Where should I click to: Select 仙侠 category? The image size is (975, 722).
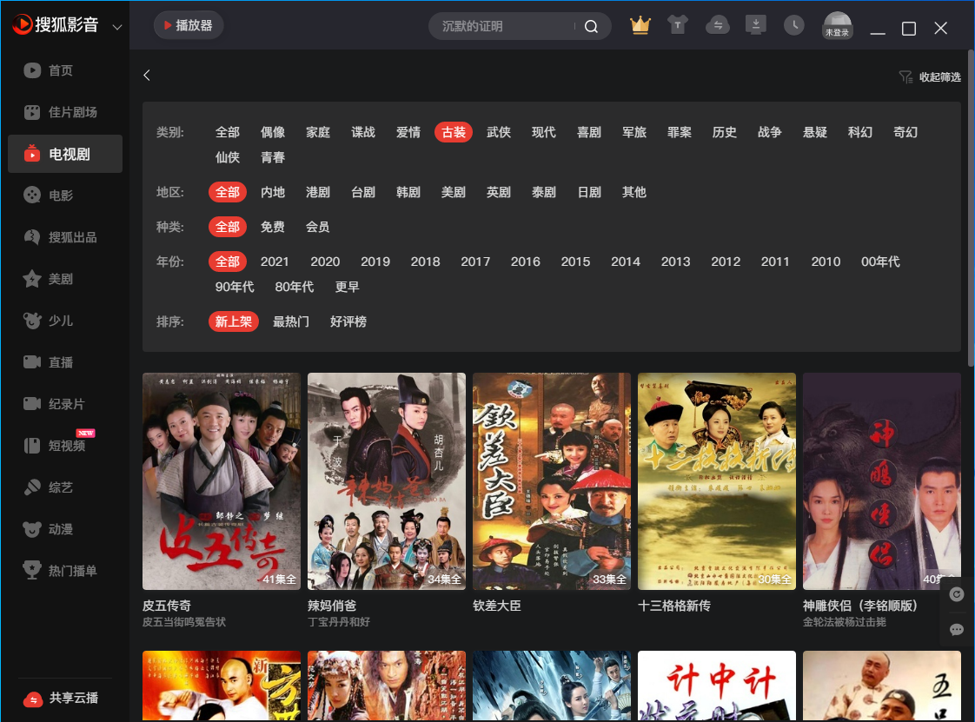227,156
